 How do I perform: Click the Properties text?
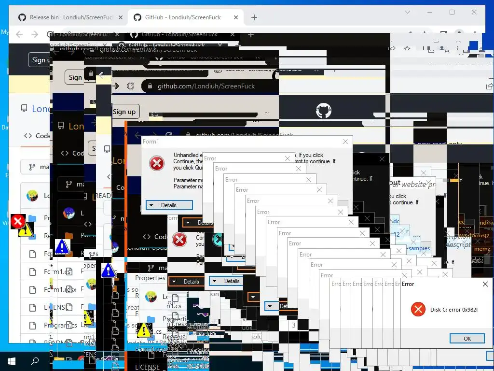150,278
